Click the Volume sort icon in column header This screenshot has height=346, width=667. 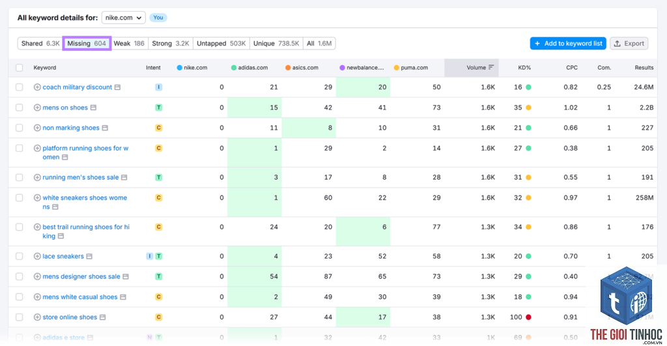(491, 67)
